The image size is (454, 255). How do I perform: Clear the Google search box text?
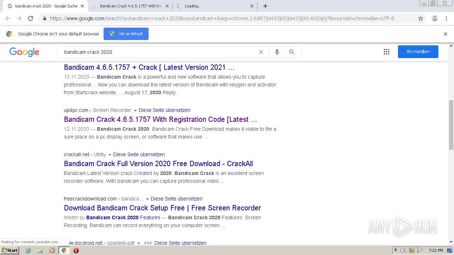(x=261, y=52)
